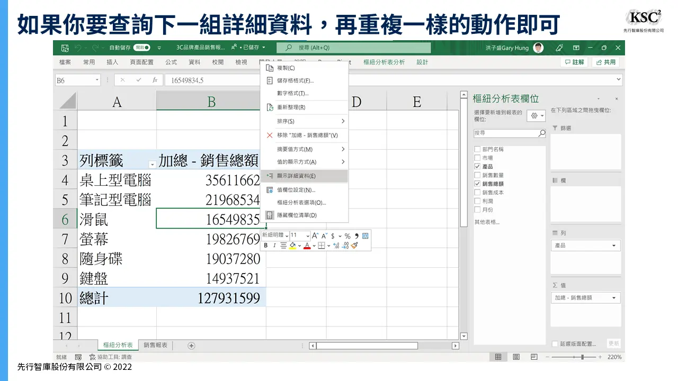678x381 pixels.
Task: Click the 搜尋 (Alt+Q) search box
Action: (x=353, y=48)
